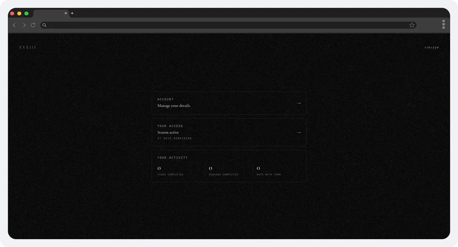Click the yellow minimize window button
The height and width of the screenshot is (247, 458).
tap(19, 13)
